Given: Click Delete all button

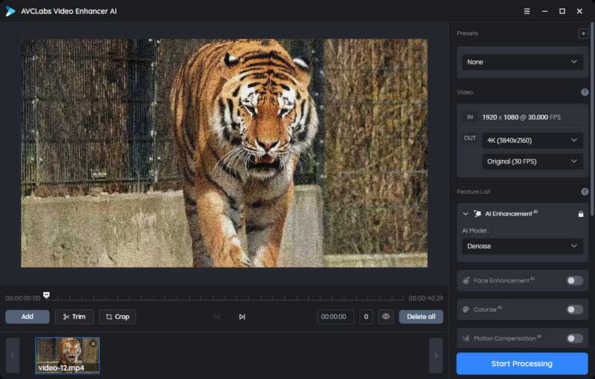Looking at the screenshot, I should [421, 317].
